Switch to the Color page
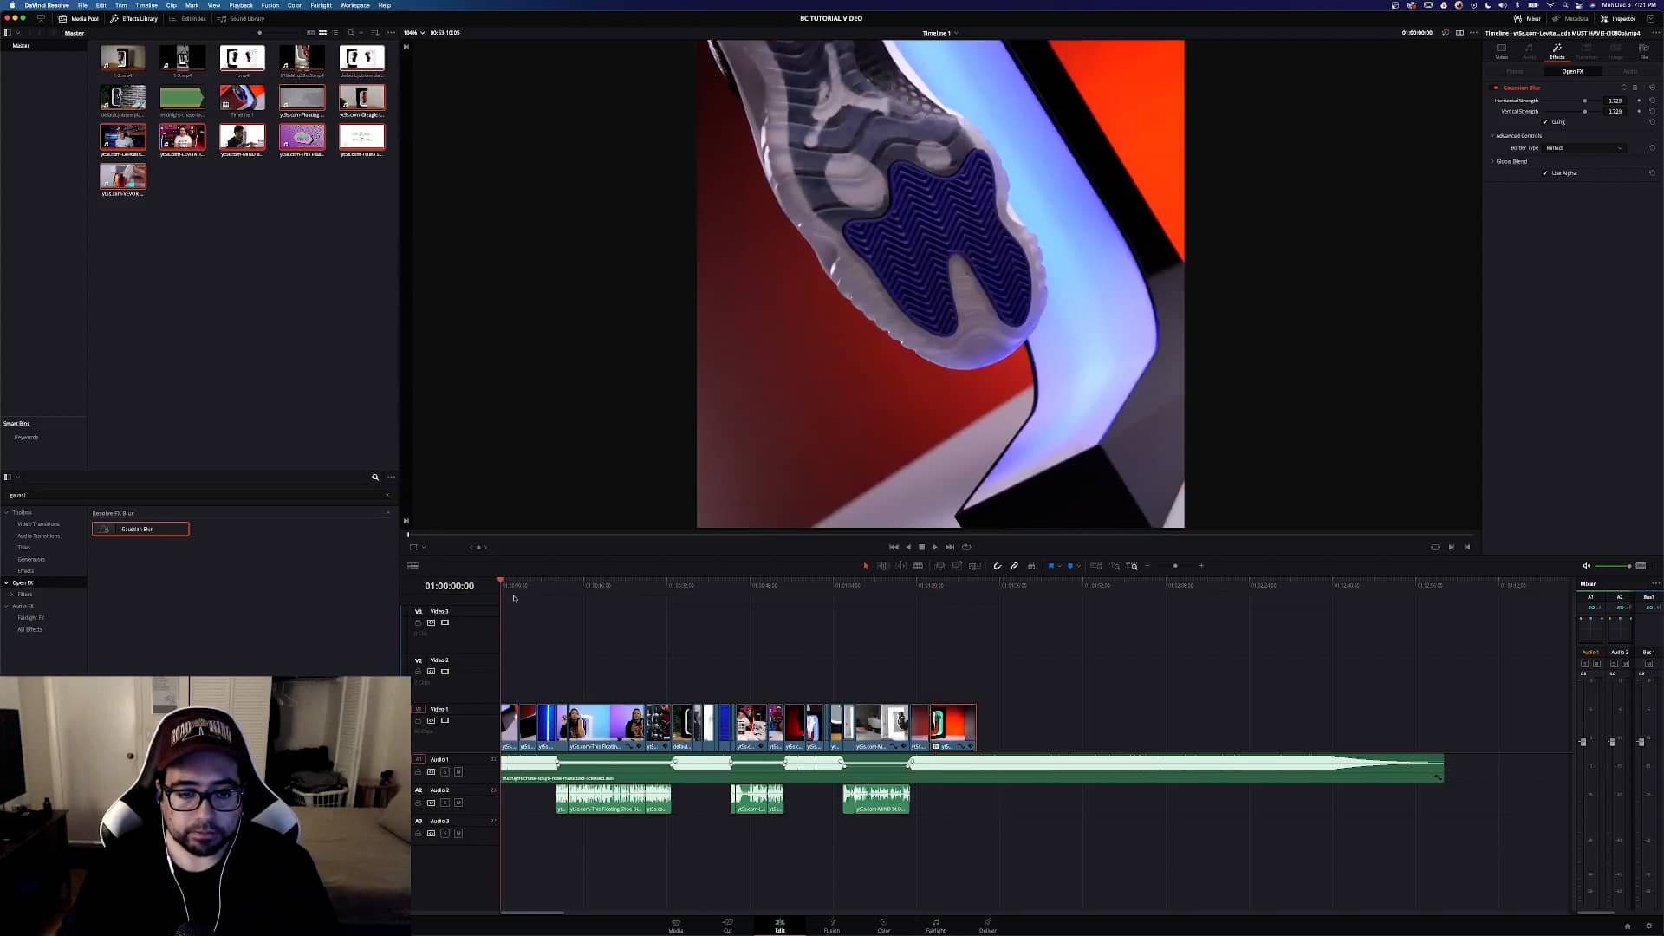This screenshot has width=1664, height=936. point(883,926)
